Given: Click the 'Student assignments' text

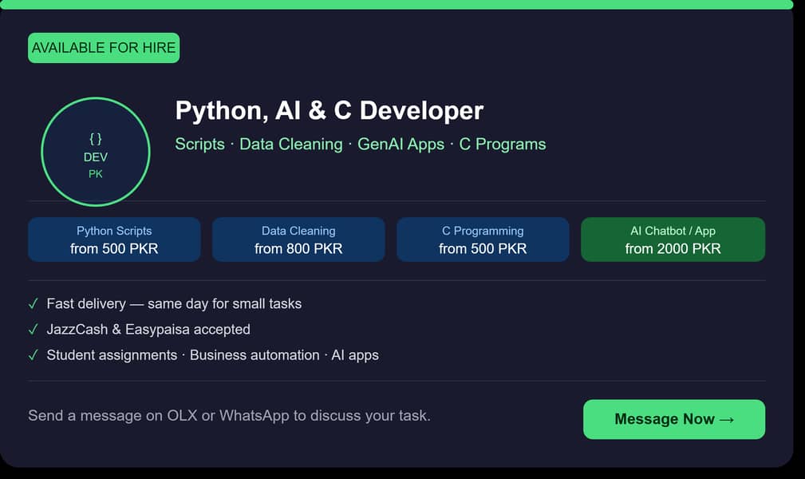Looking at the screenshot, I should 112,355.
